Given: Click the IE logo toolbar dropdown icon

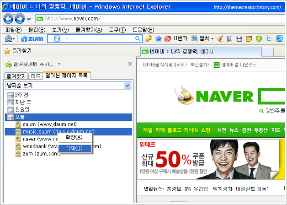Looking at the screenshot, I should coord(10,39).
